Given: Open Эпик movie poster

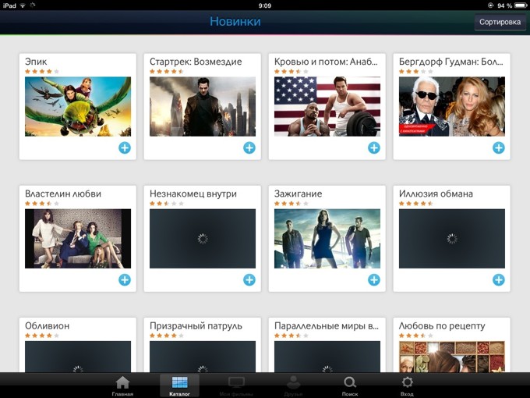Looking at the screenshot, I should pos(78,107).
